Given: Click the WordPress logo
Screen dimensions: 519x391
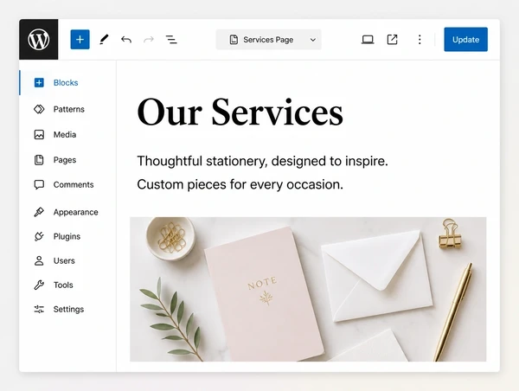Looking at the screenshot, I should 39,40.
